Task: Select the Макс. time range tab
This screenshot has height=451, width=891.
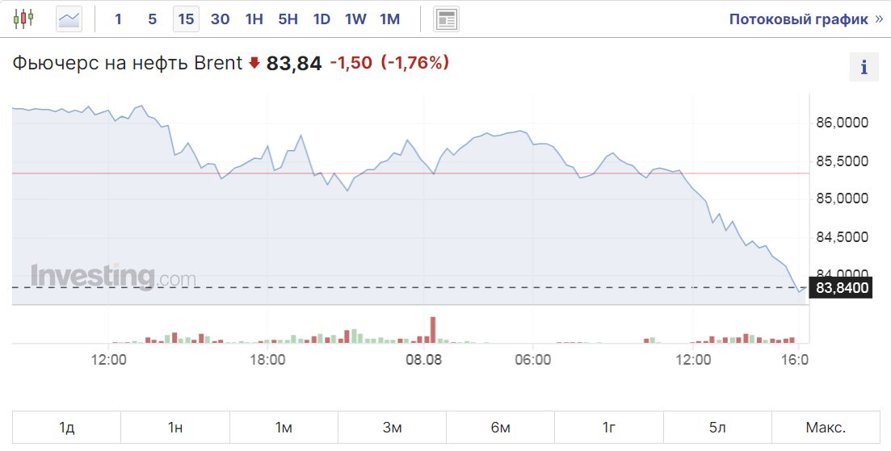Action: 826,427
